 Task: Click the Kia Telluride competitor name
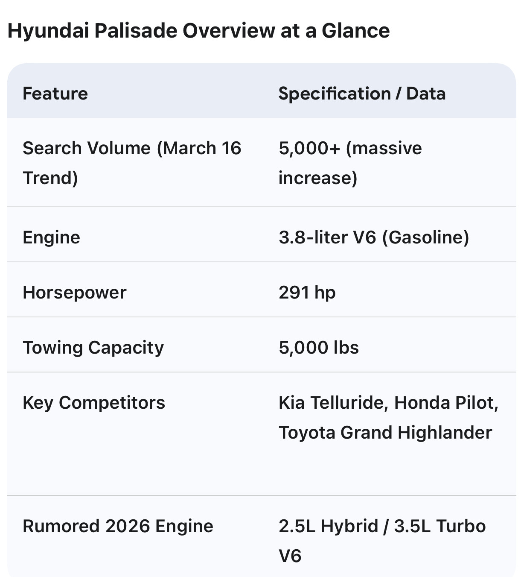[333, 403]
